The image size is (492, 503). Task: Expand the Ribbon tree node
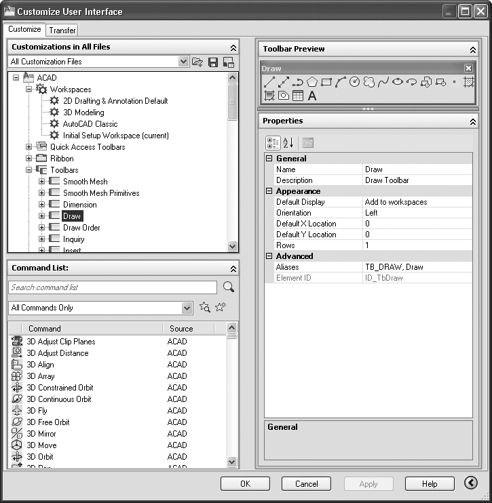[x=29, y=159]
